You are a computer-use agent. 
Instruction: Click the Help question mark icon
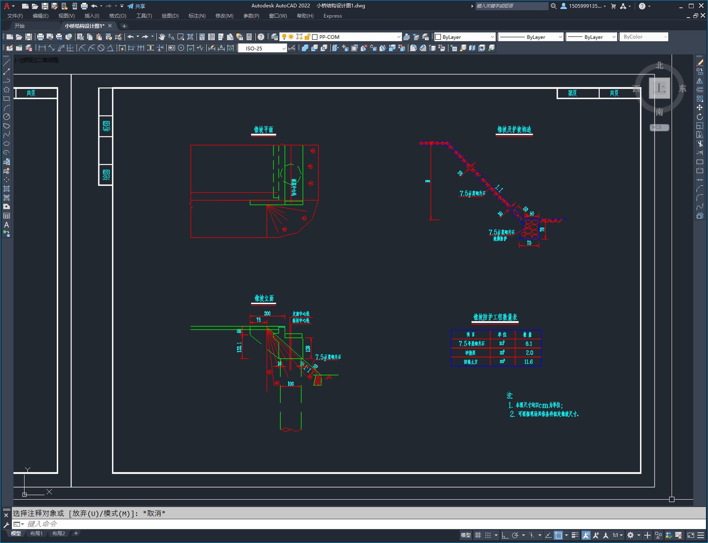261,37
